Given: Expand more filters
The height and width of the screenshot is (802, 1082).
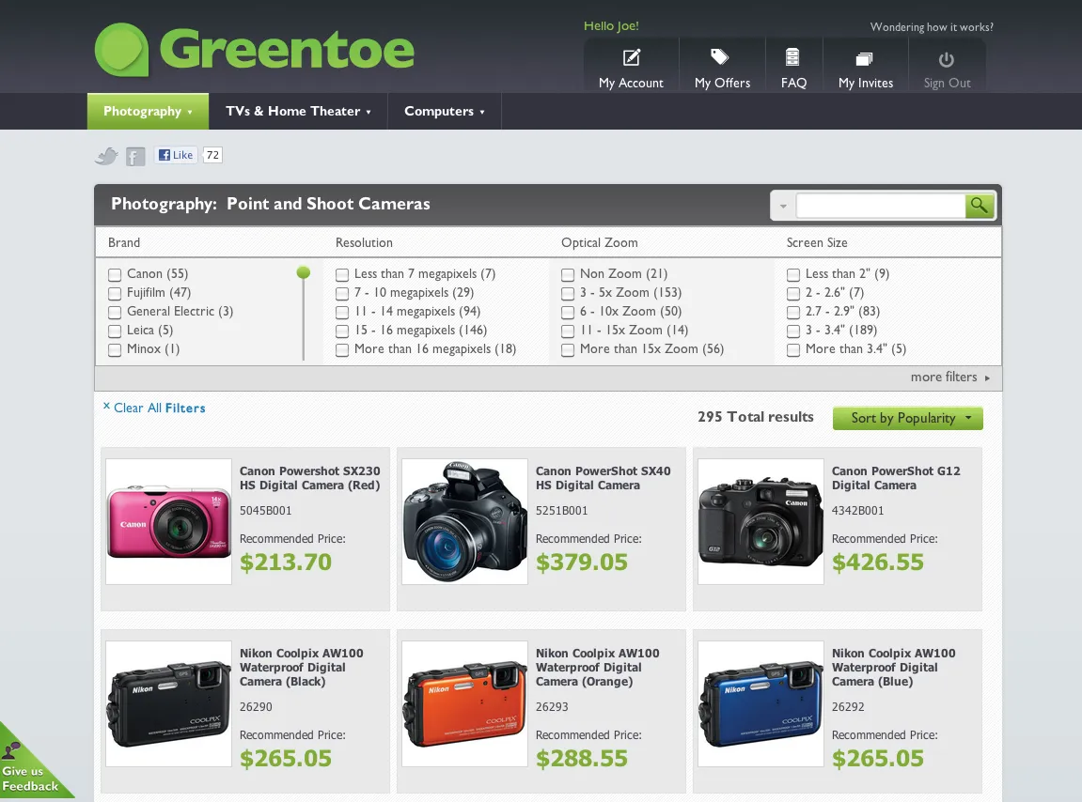Looking at the screenshot, I should (950, 378).
